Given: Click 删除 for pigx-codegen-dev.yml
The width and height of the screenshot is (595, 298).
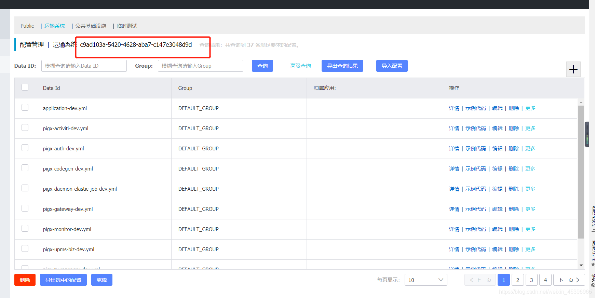Looking at the screenshot, I should click(514, 169).
